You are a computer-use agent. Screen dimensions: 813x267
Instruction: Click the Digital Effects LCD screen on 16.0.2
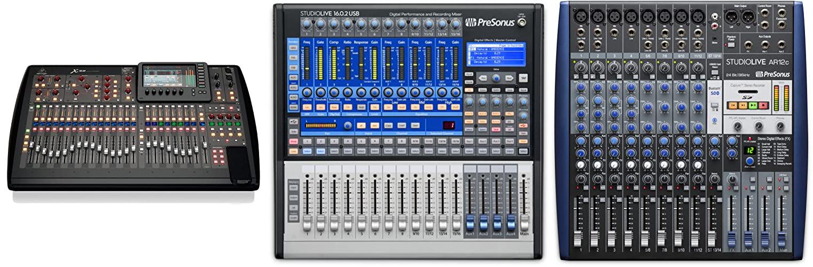(x=495, y=54)
